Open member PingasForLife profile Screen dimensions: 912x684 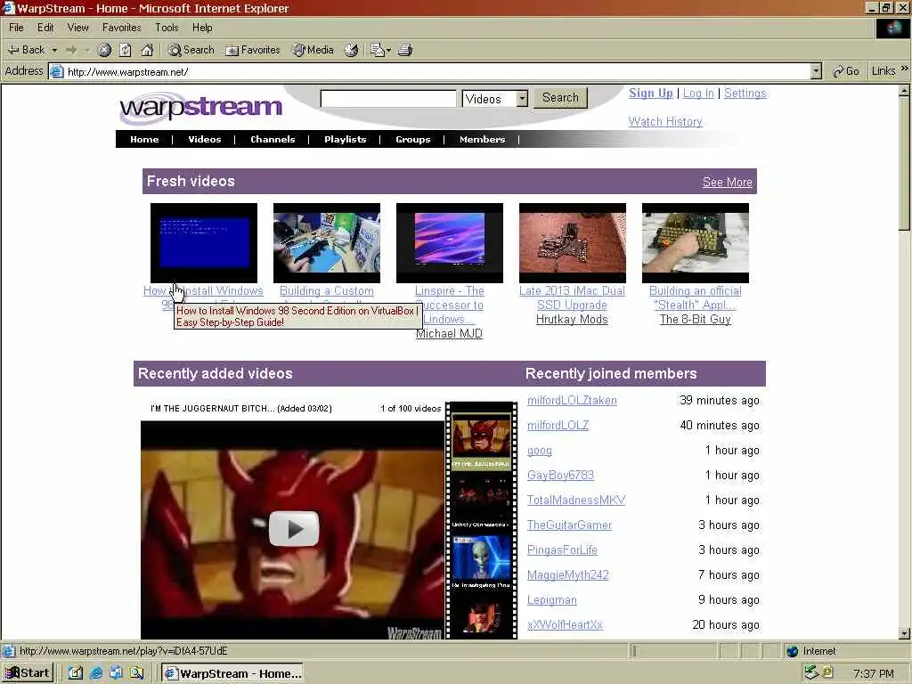(x=562, y=550)
